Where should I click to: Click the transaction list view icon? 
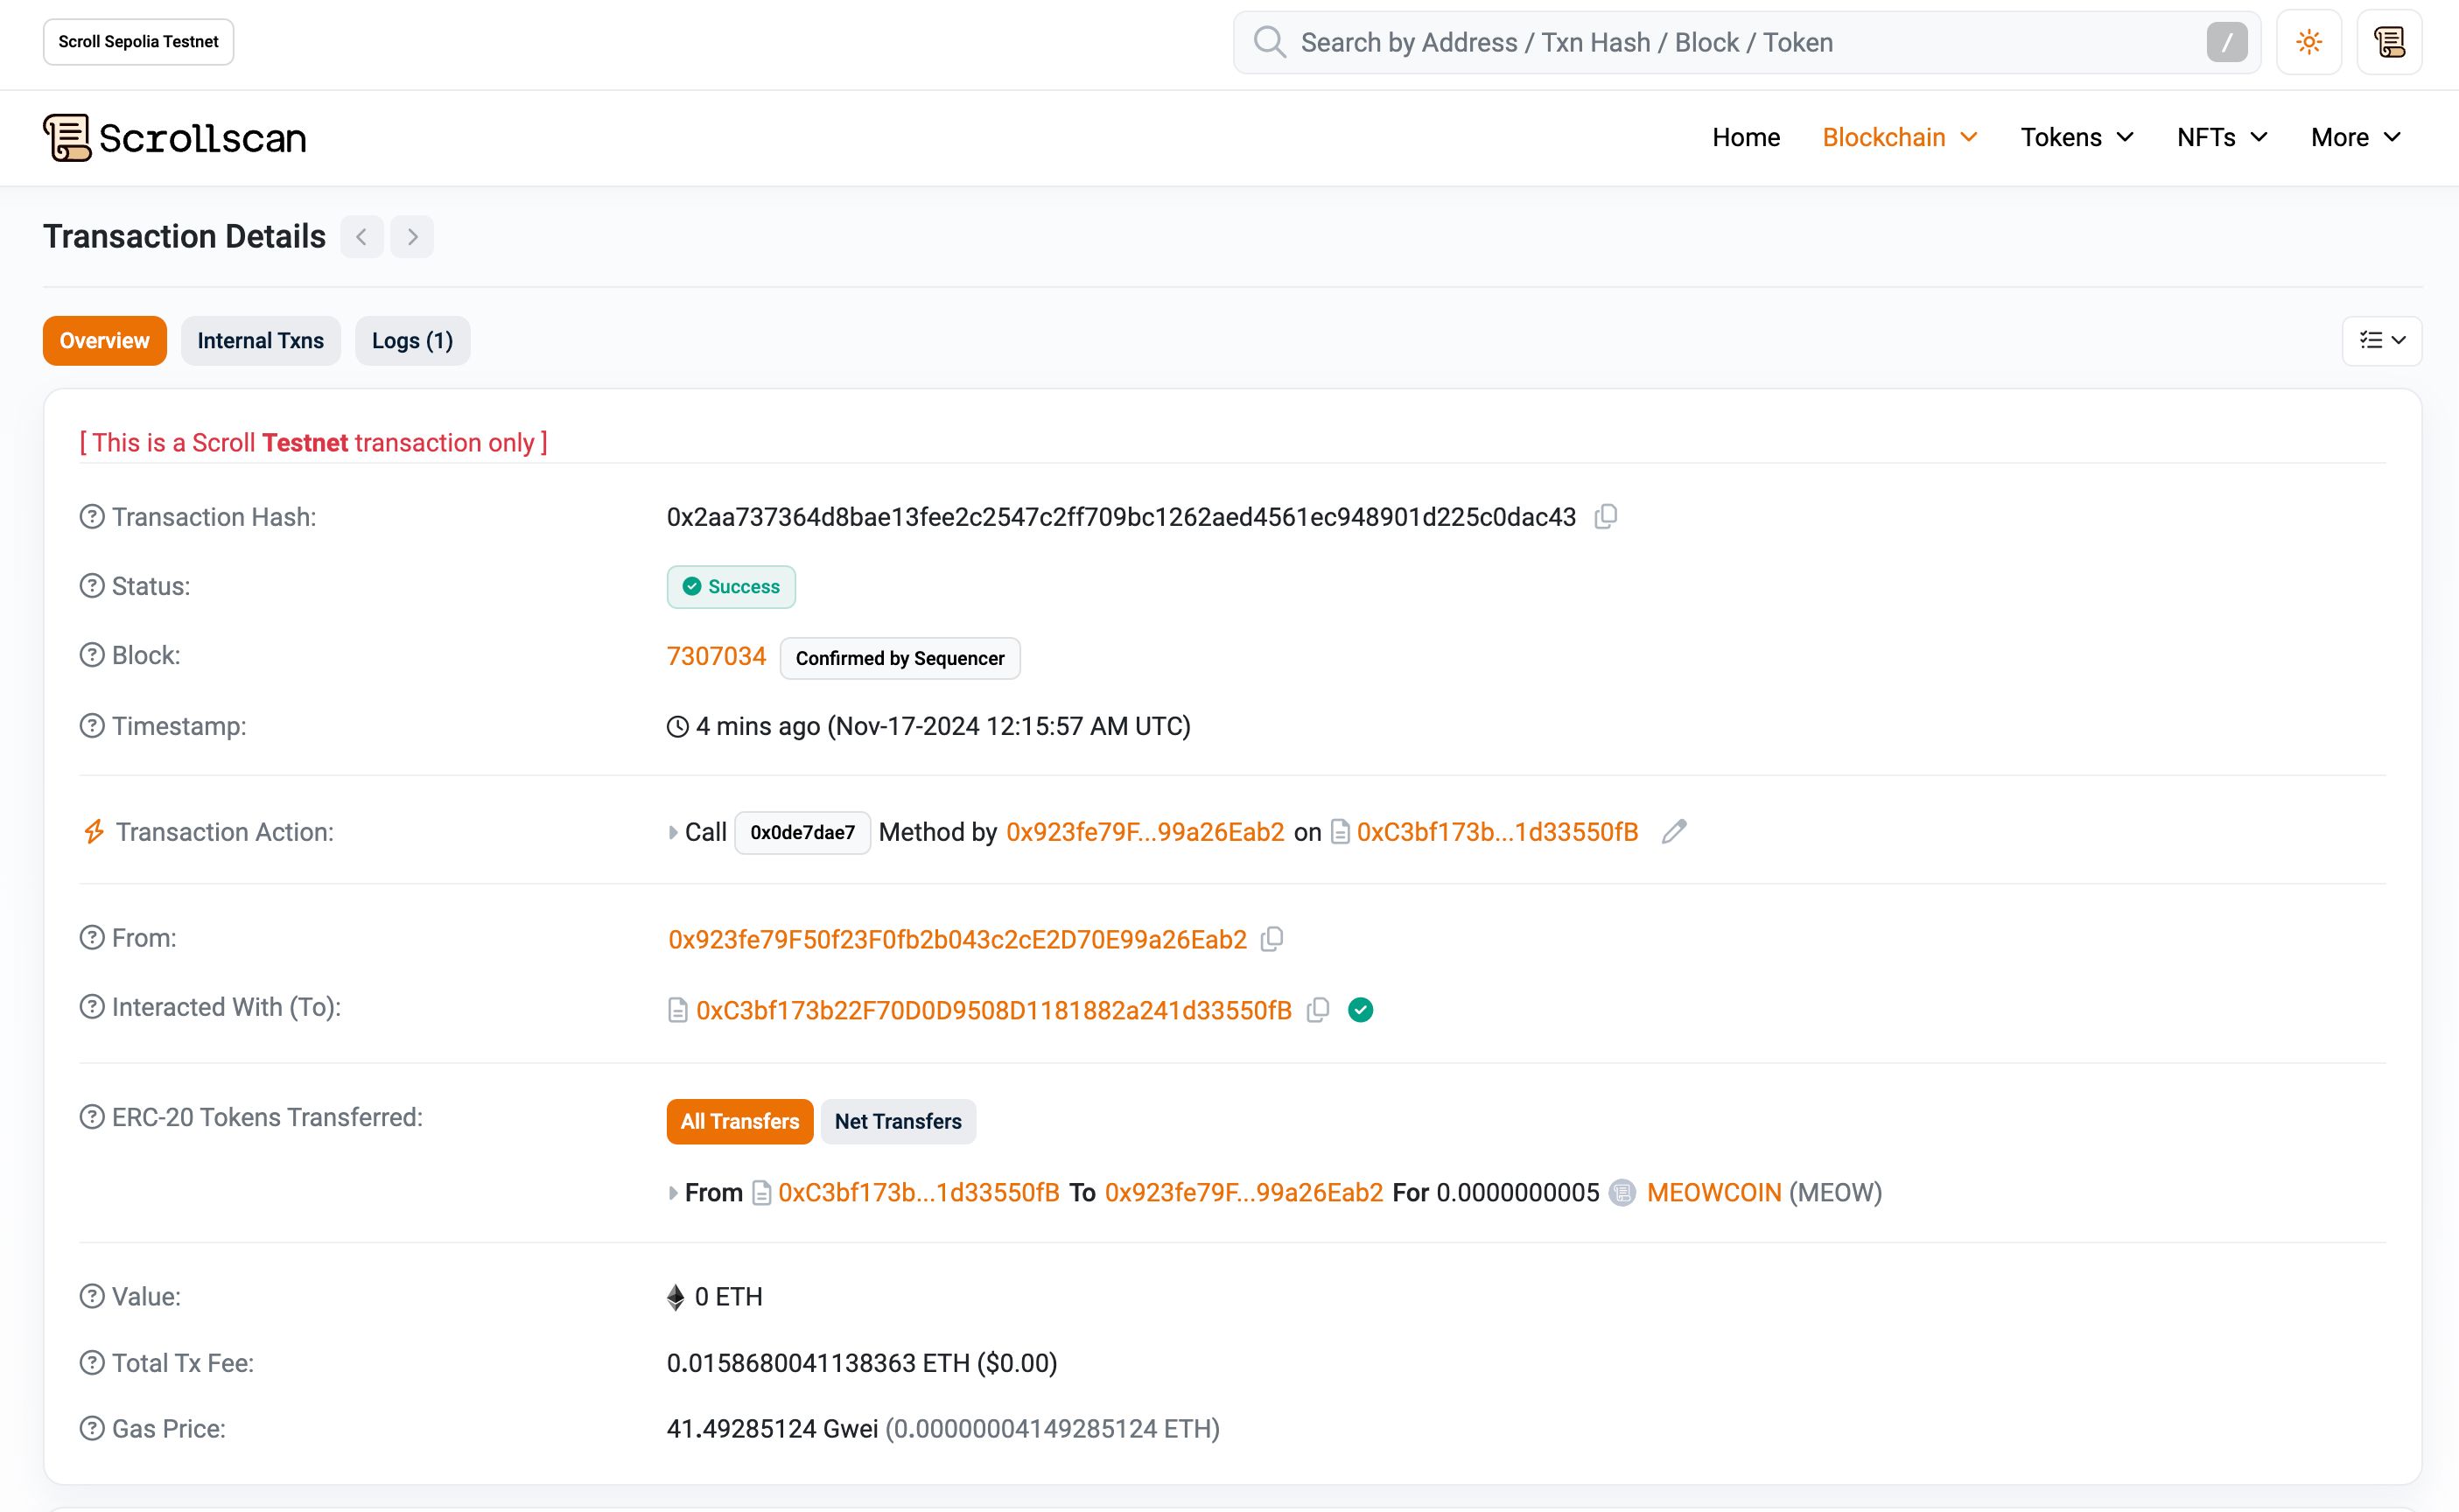[x=2384, y=339]
